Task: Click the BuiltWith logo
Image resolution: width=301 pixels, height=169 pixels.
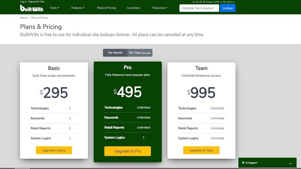Action: [31, 8]
